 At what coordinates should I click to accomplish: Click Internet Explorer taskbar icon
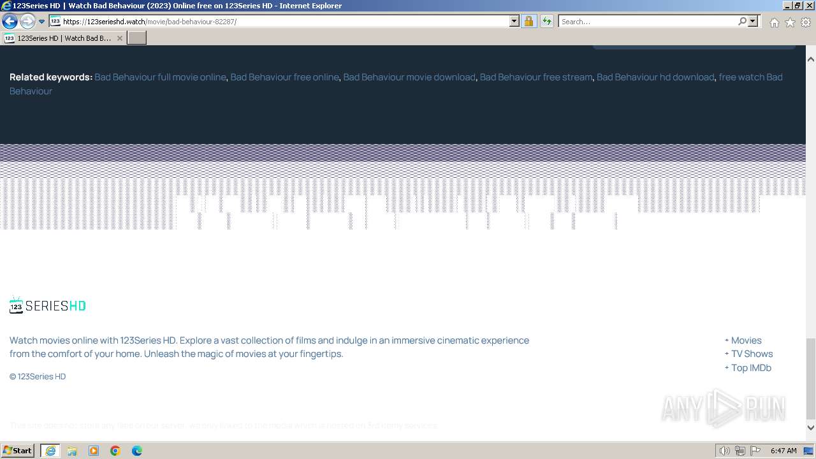(50, 451)
